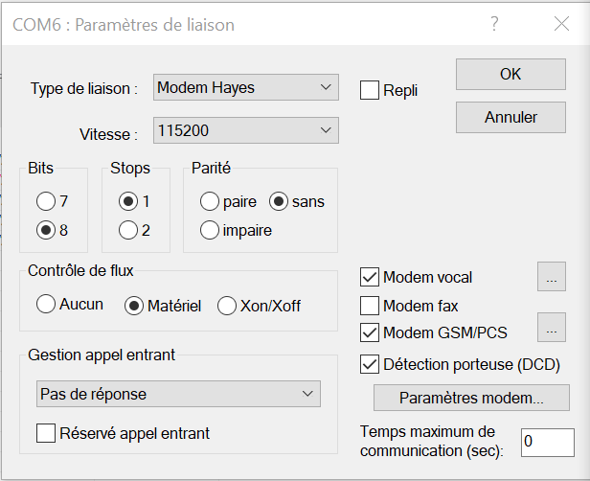Open Paramètres modem settings
The height and width of the screenshot is (481, 590).
tap(471, 398)
